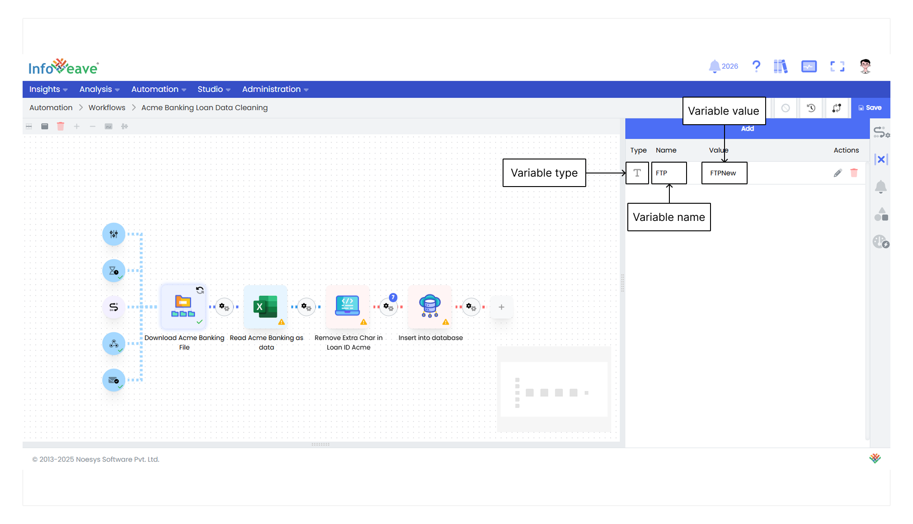Select the Insert into database node

(x=430, y=307)
